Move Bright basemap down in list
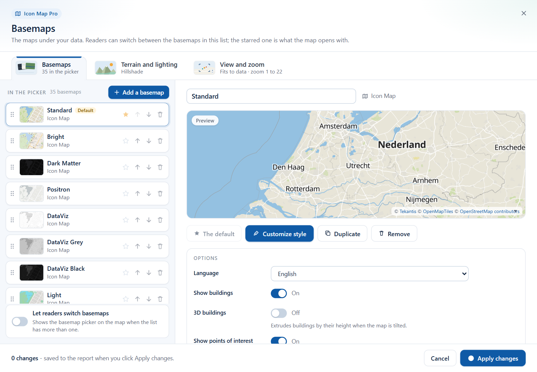This screenshot has height=372, width=537. (x=149, y=141)
